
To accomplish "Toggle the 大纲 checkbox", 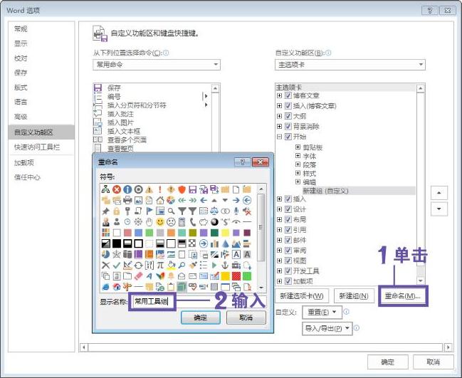I will pyautogui.click(x=288, y=116).
